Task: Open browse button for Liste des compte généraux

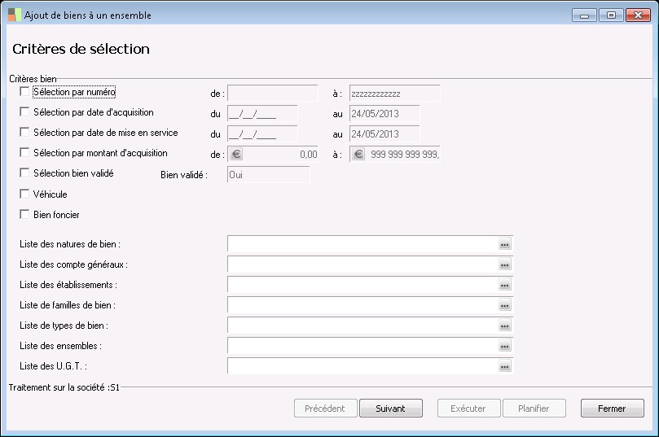Action: pos(505,264)
